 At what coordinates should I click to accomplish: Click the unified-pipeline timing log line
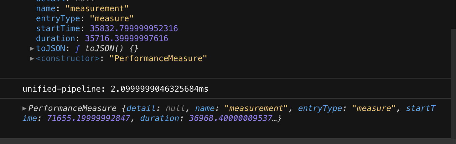pos(115,89)
